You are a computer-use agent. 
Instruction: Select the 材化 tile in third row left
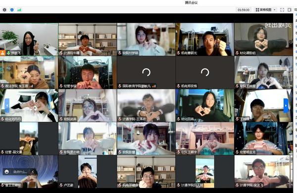point(29,105)
